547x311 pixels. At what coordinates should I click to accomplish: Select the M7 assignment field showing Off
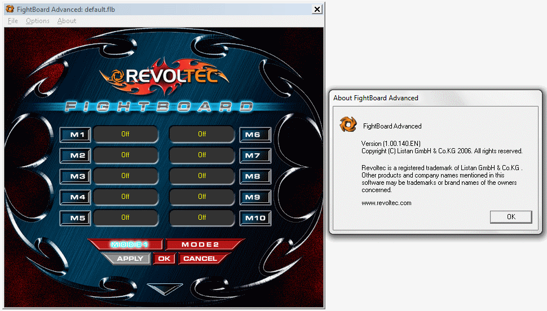click(202, 155)
